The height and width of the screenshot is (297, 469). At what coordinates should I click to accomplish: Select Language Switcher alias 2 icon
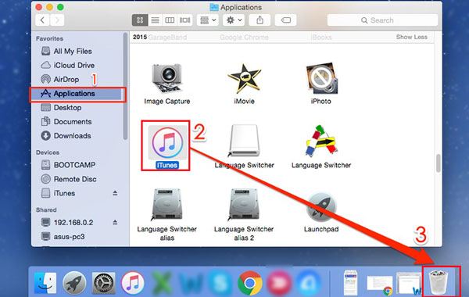tap(244, 205)
